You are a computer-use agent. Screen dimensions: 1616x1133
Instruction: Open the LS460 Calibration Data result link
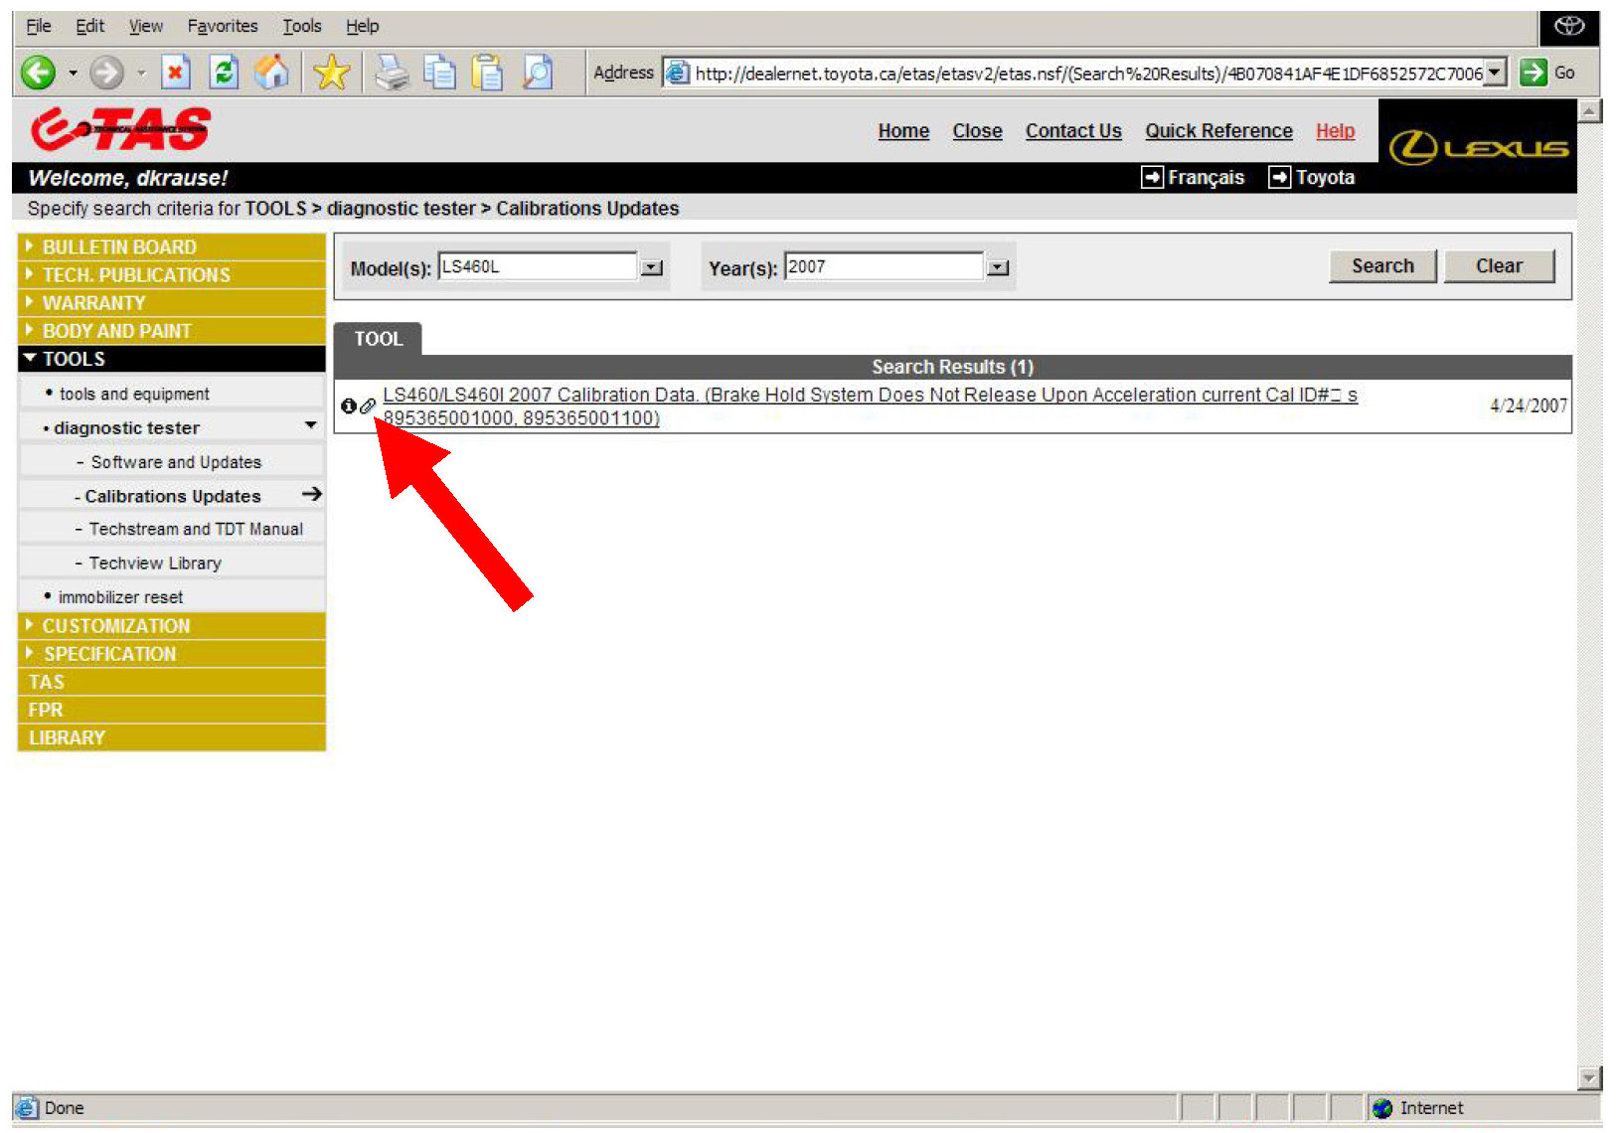click(870, 396)
